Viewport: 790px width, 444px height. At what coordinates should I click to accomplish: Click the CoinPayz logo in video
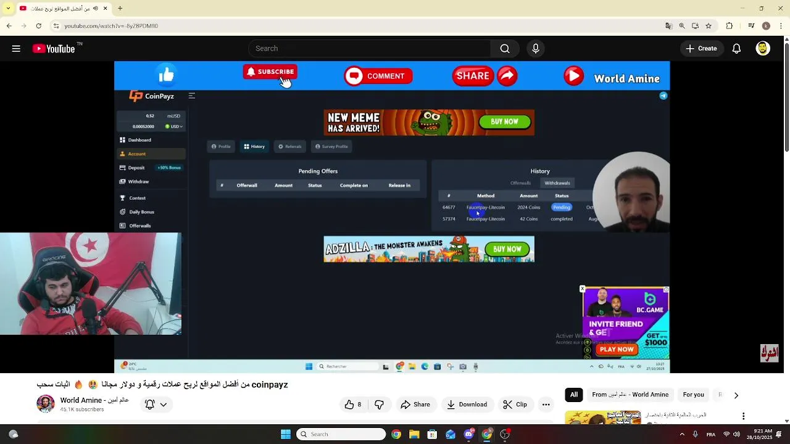151,96
